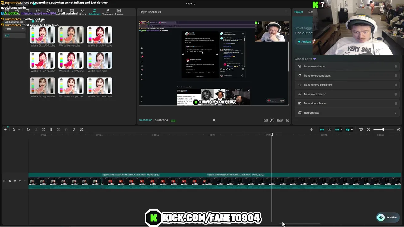Select the pointer selection tool

tap(14, 129)
